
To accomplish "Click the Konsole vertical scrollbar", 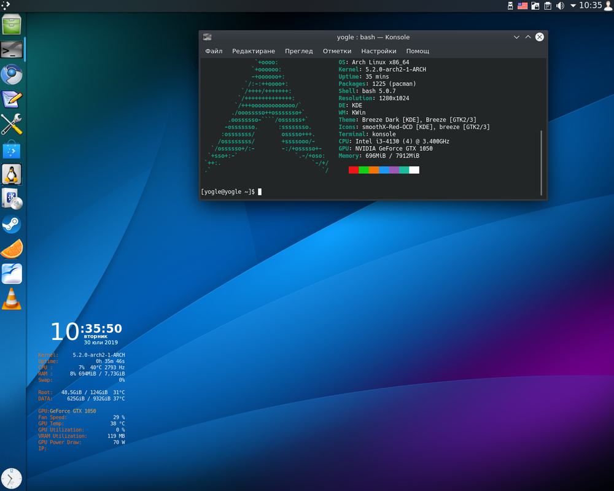I will click(541, 163).
